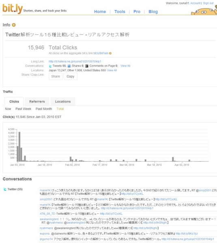
Task: Open the Pro navigation link
Action: pyautogui.click(x=137, y=12)
